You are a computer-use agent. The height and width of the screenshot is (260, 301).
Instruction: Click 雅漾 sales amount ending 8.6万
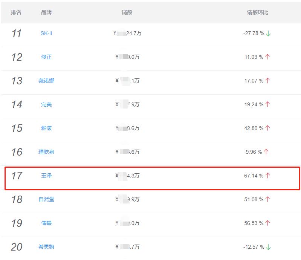point(127,128)
